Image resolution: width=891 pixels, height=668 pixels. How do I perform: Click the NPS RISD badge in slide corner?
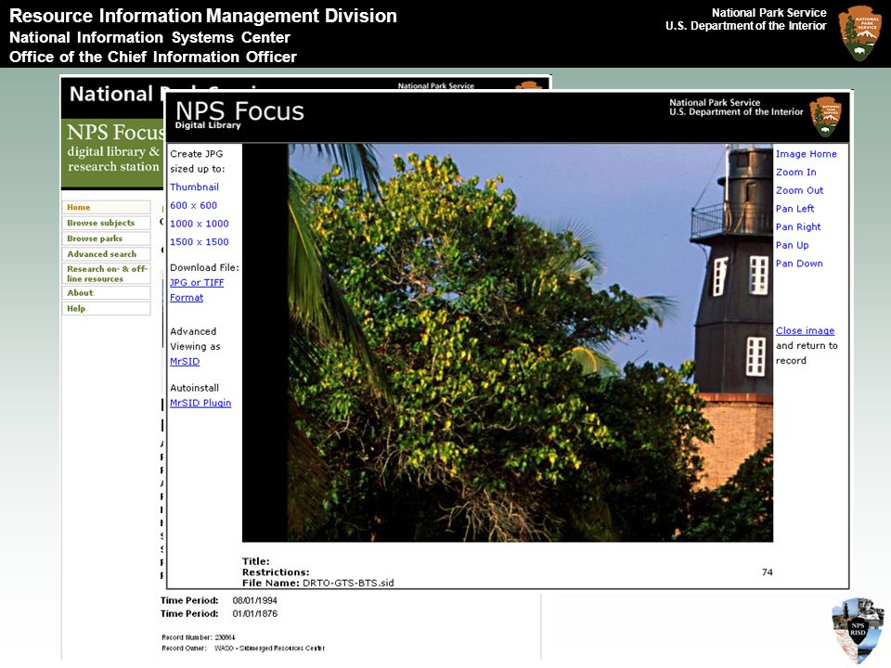pos(858,630)
